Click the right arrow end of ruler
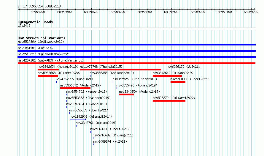The height and width of the screenshot is (156, 264). pyautogui.click(x=255, y=9)
